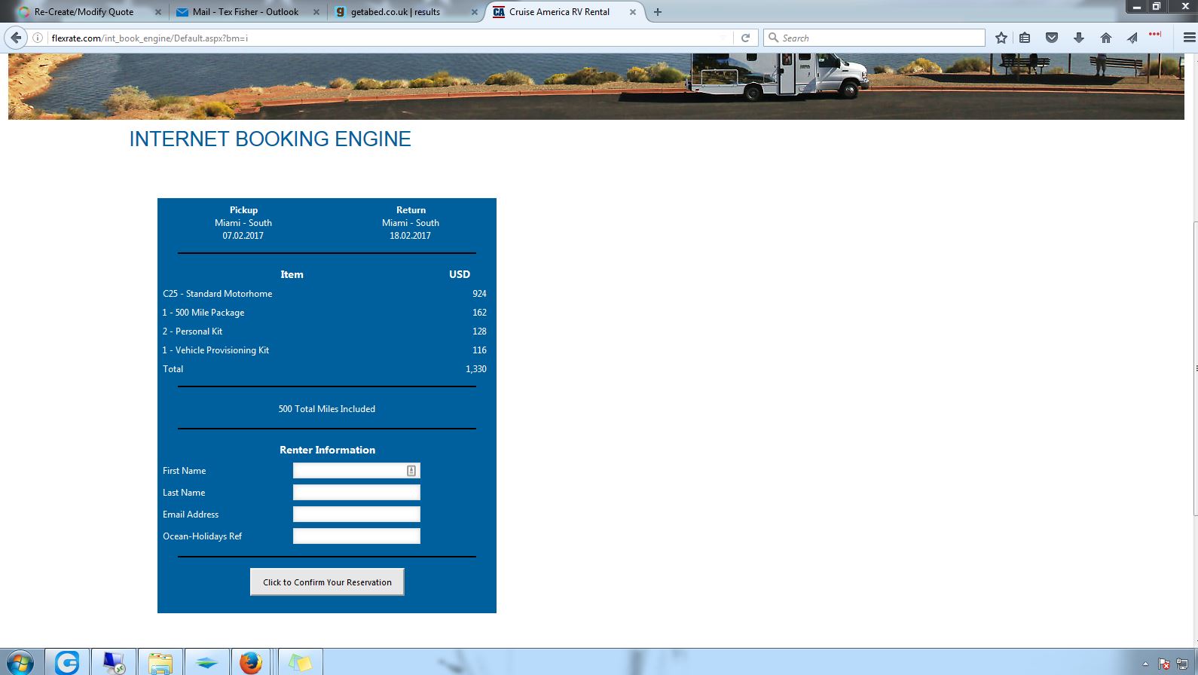
Task: Click the total amount 1,330
Action: (x=476, y=369)
